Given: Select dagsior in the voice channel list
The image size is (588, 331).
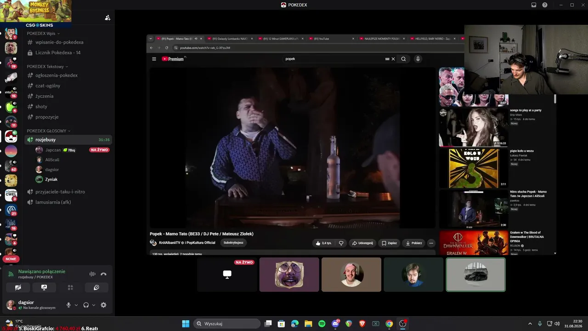Looking at the screenshot, I should pos(52,170).
